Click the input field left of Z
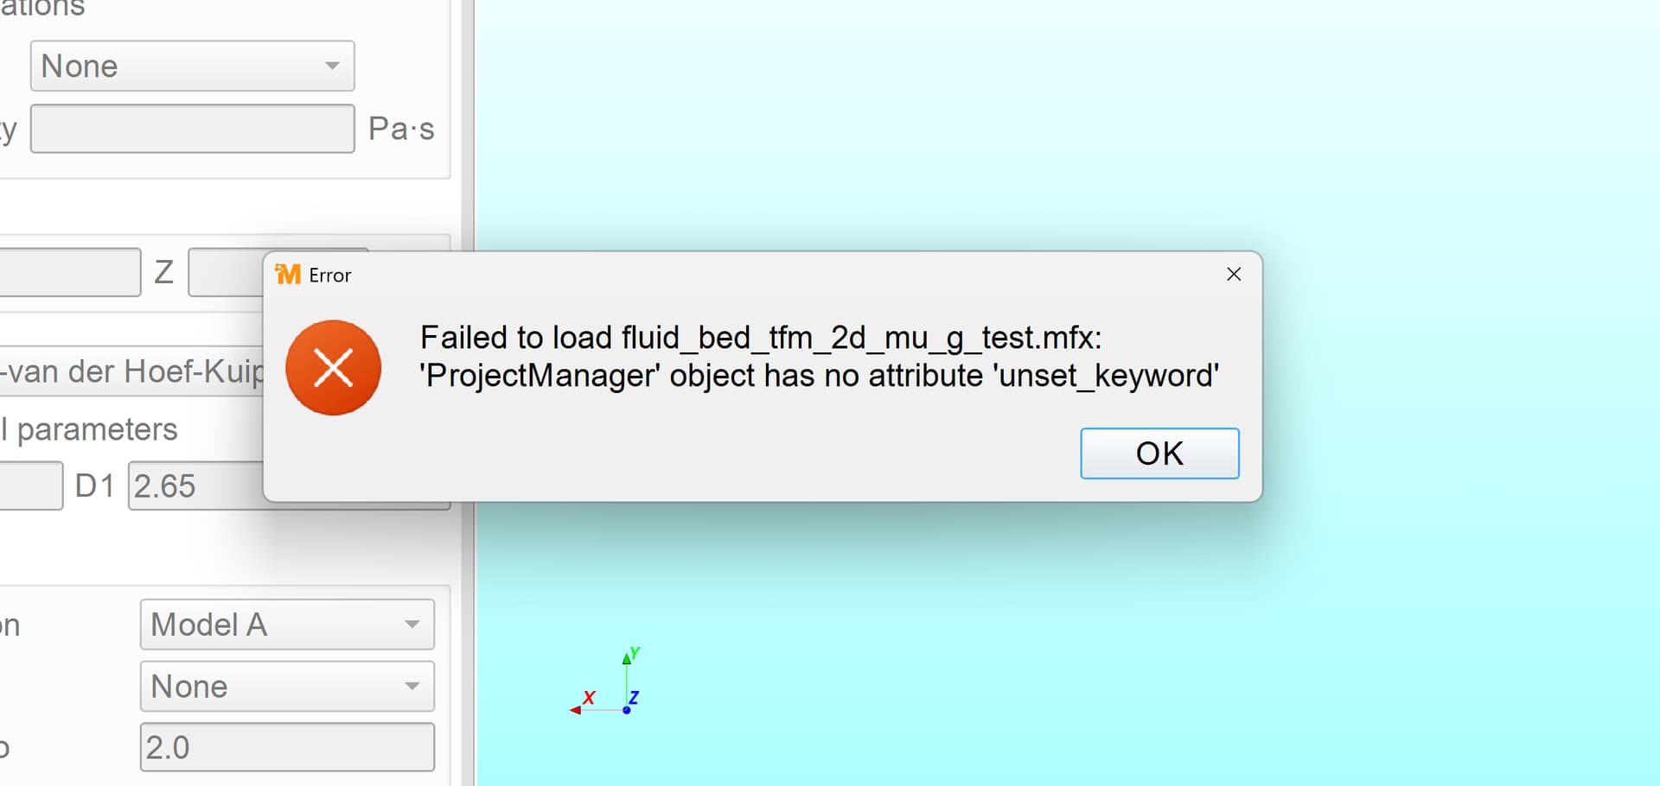This screenshot has width=1660, height=786. click(69, 273)
